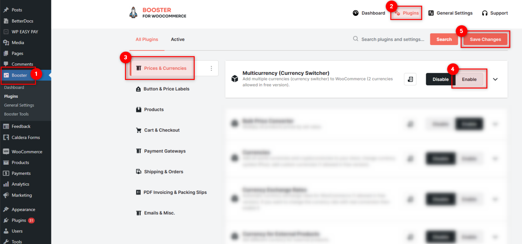Click the Search button

444,39
